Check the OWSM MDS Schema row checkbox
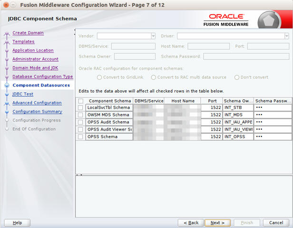The height and width of the screenshot is (228, 293). [x=80, y=115]
